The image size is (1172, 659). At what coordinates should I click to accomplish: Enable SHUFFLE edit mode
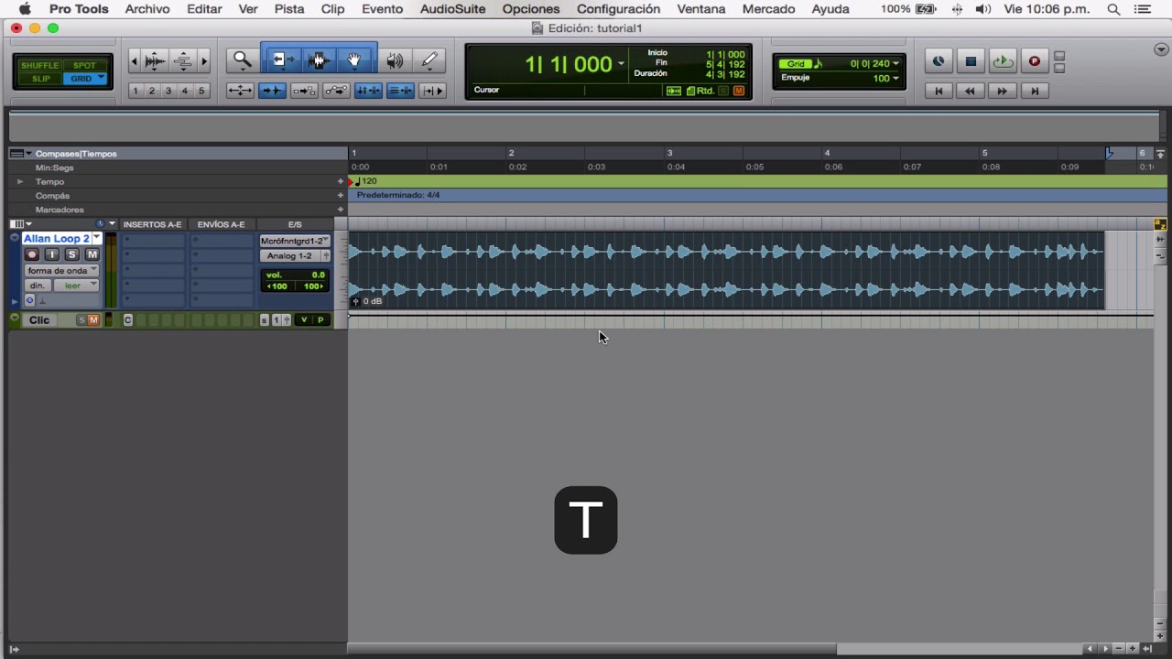click(40, 66)
